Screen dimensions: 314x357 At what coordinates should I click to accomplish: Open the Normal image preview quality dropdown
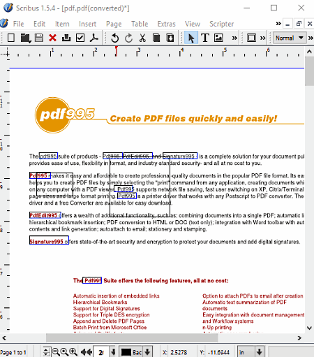(x=289, y=38)
